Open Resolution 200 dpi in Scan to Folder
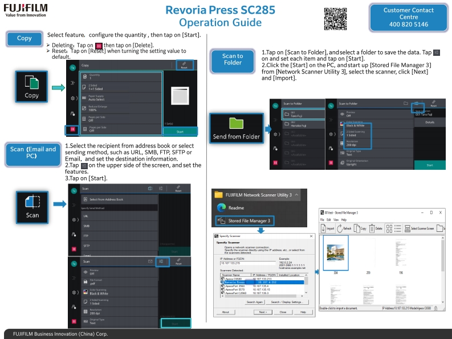This screenshot has height=339, width=452. click(x=374, y=143)
